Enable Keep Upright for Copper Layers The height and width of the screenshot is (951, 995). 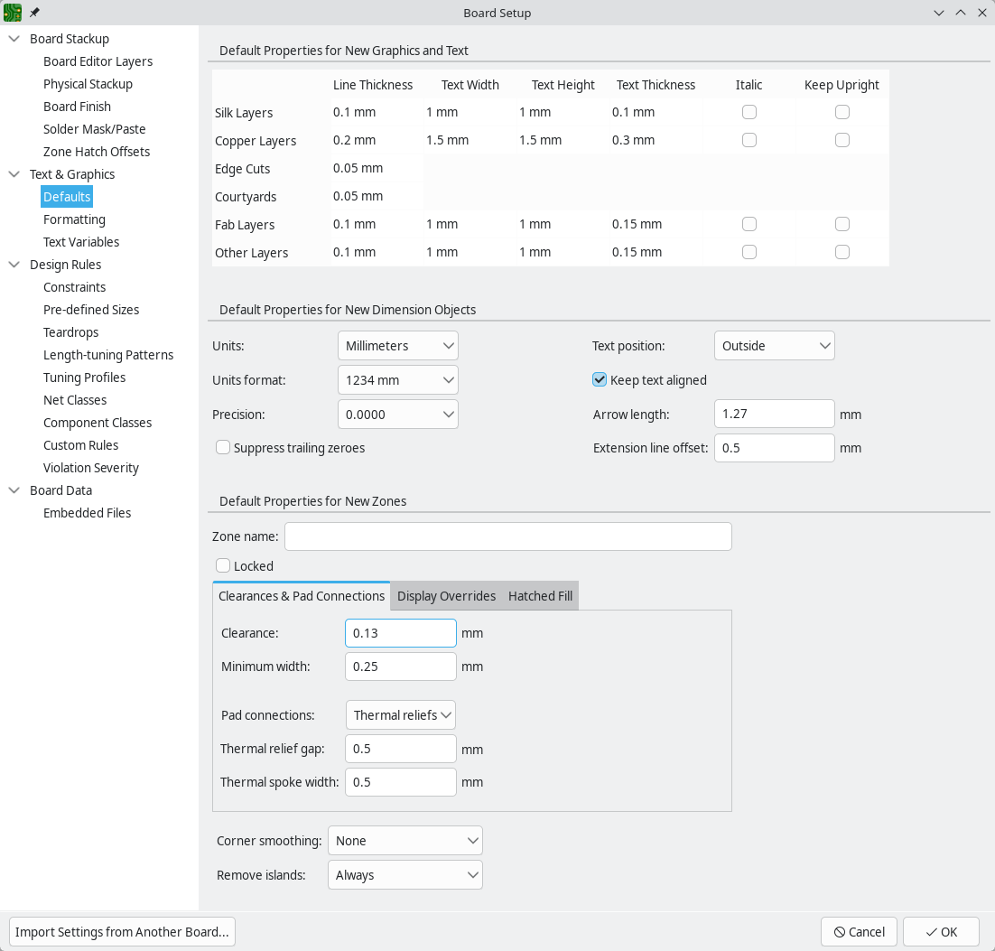click(842, 140)
